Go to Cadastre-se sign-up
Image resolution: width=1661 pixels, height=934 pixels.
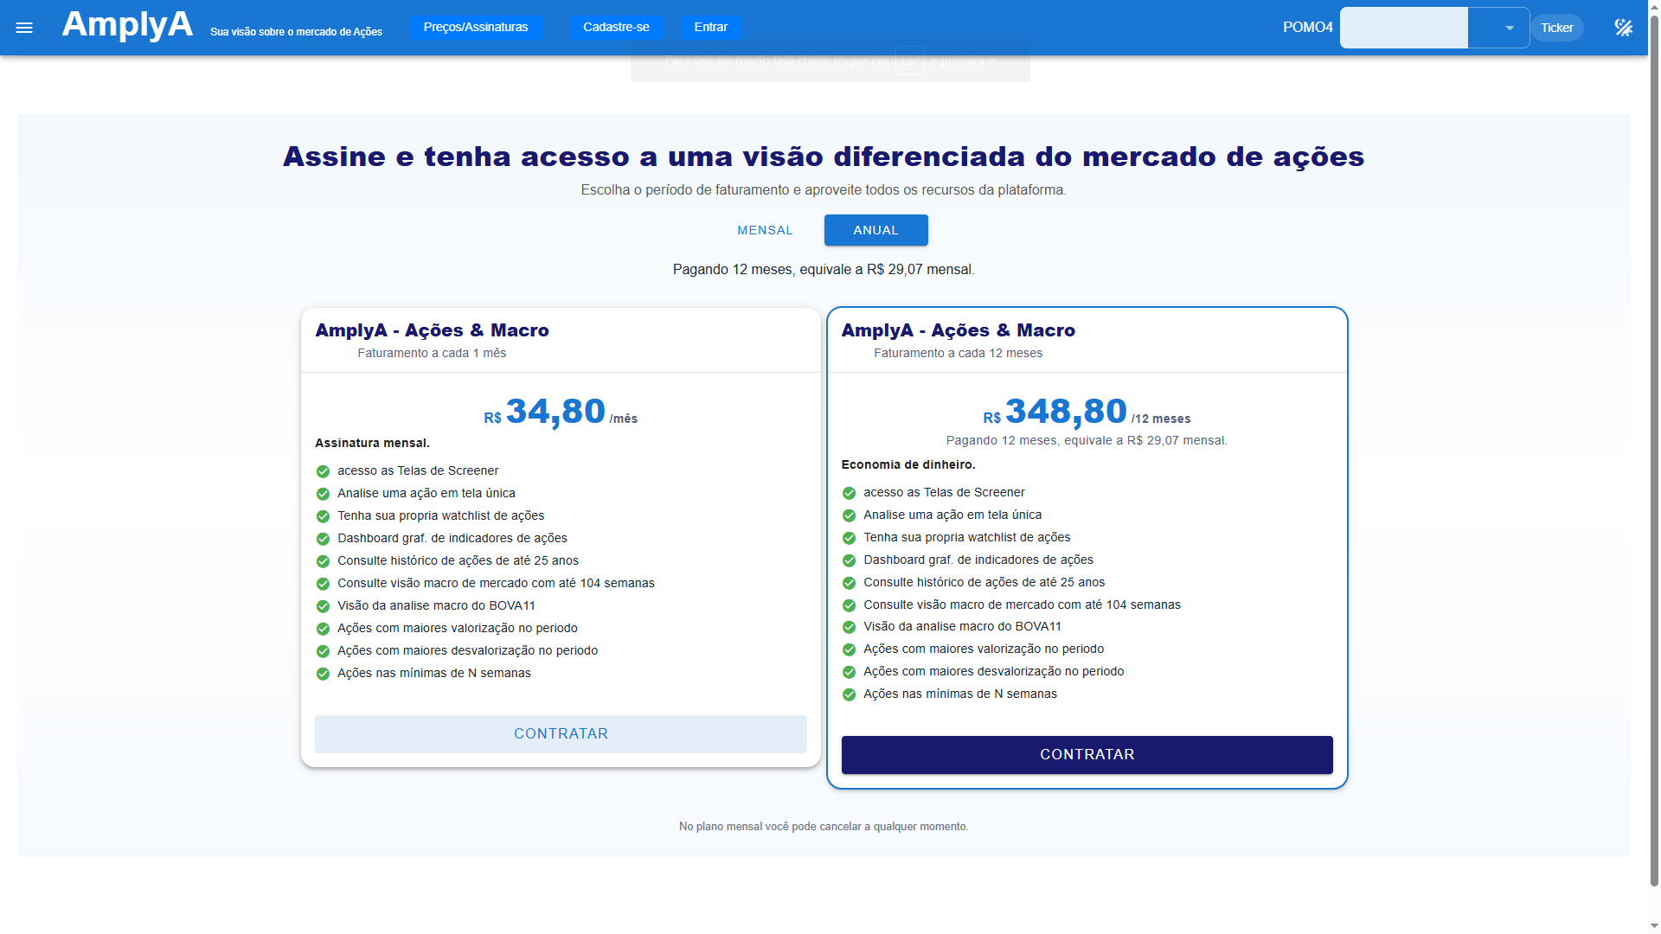point(616,27)
